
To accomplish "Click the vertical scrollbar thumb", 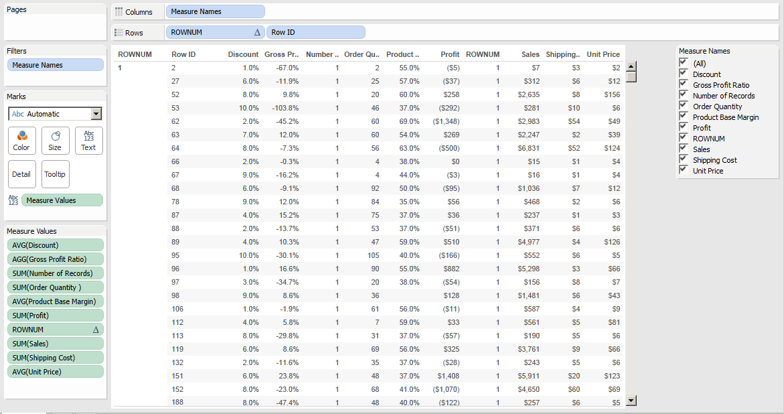I will tap(631, 76).
